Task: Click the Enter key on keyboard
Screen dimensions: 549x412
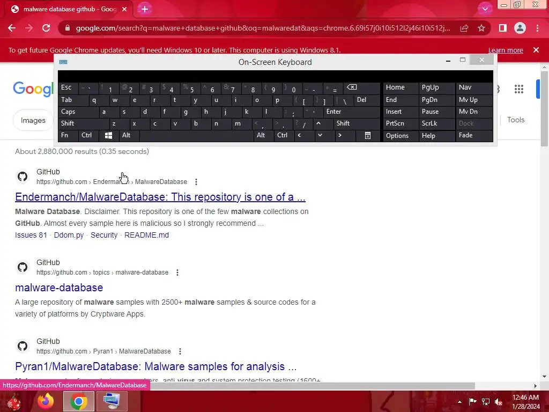Action: 352,112
